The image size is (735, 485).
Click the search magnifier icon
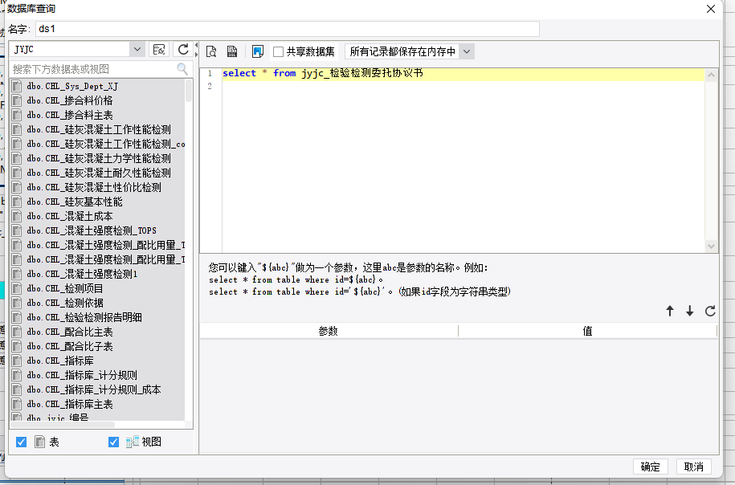pos(182,69)
